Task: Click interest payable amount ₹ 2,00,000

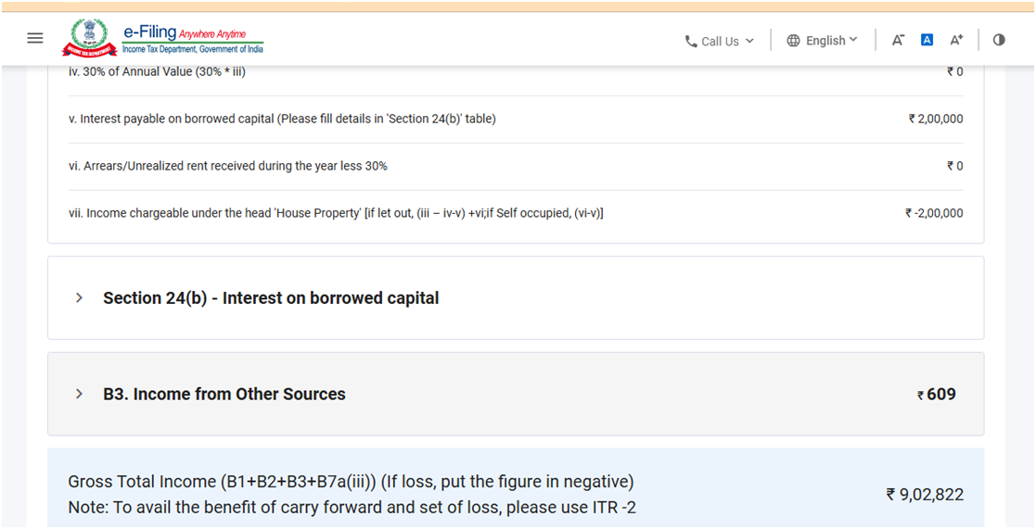Action: 936,119
